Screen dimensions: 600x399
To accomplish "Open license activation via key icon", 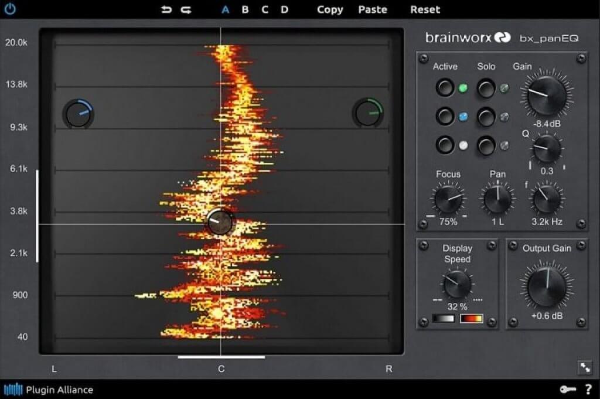I will [x=568, y=389].
